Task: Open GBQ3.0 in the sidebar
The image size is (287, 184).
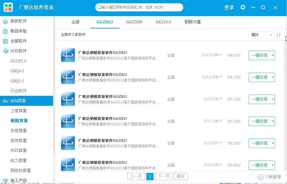Action: (x=17, y=81)
